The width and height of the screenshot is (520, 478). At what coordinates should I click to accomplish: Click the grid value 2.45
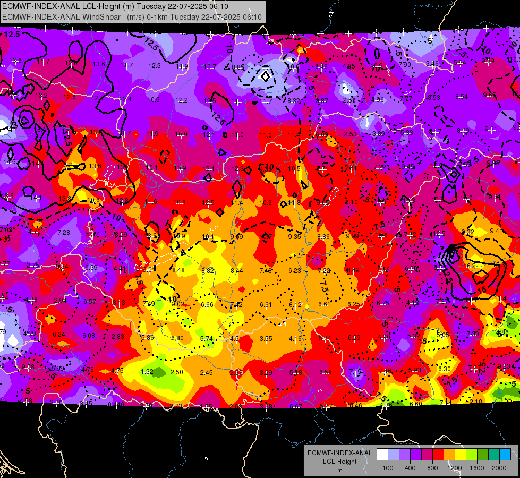[206, 373]
